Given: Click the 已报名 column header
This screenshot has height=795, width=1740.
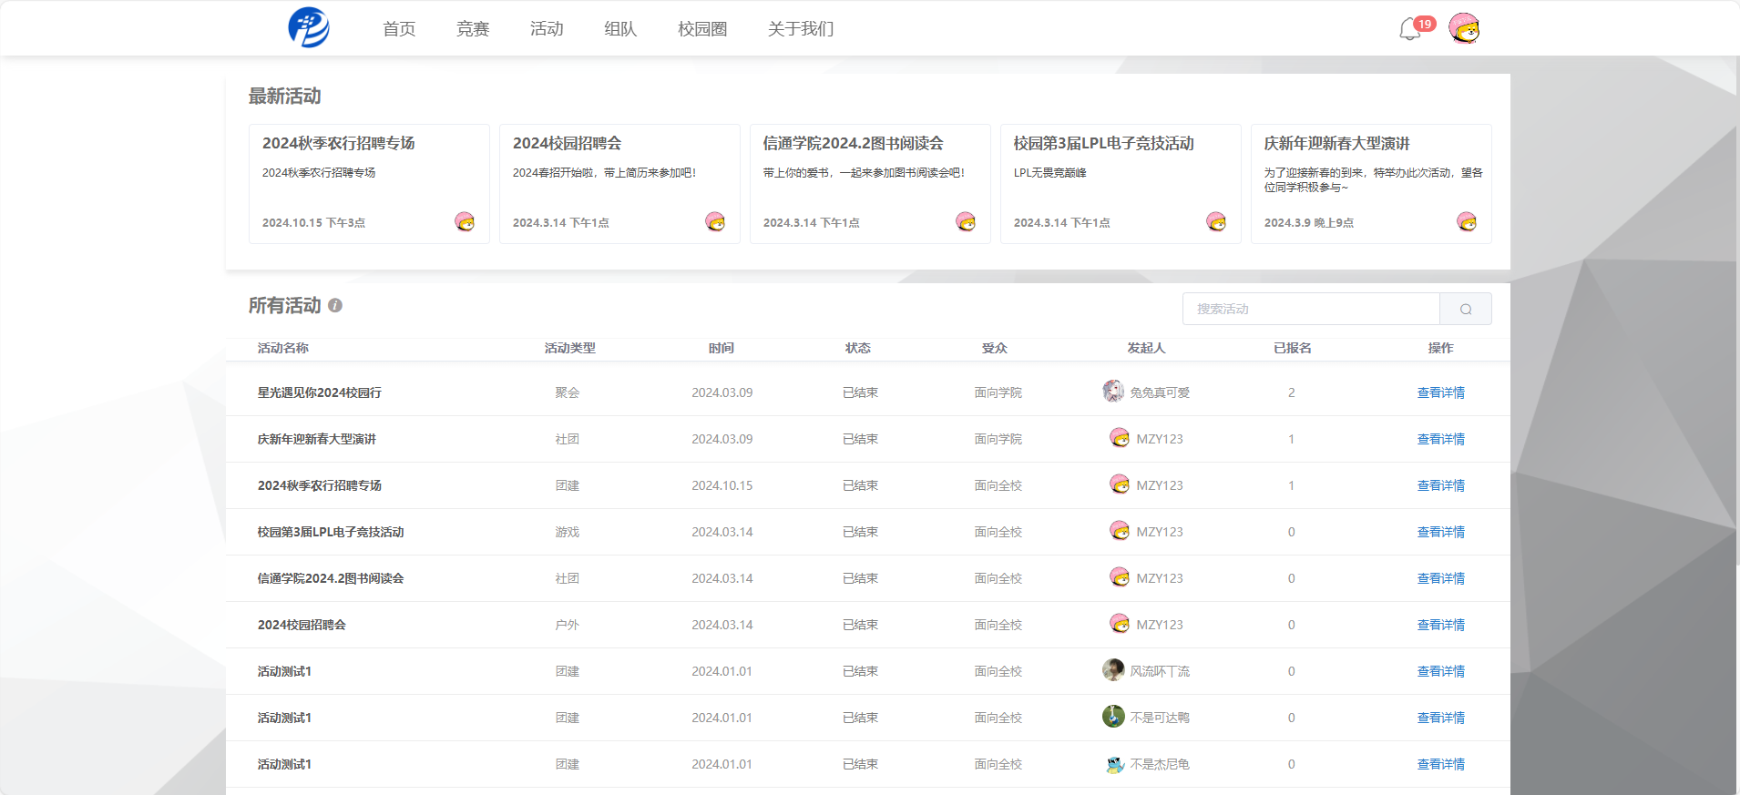Looking at the screenshot, I should tap(1293, 348).
